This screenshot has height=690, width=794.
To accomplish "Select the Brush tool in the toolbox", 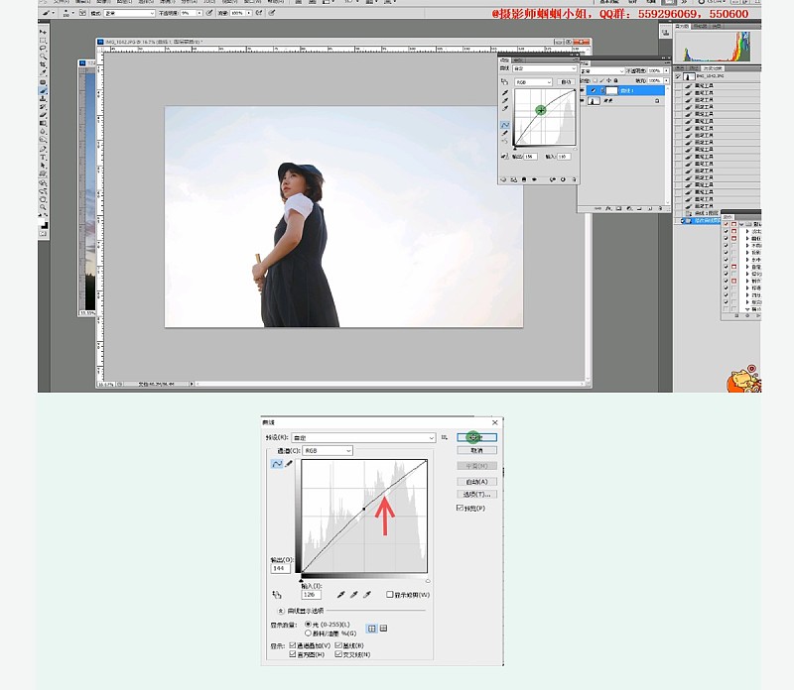I will click(x=43, y=90).
